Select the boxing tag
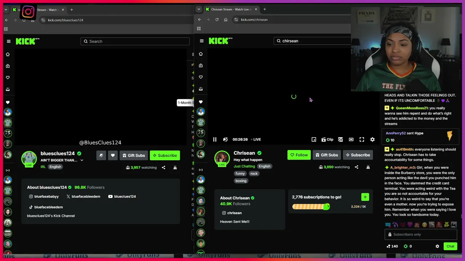Screen dimensions: 465x261 pos(241,181)
